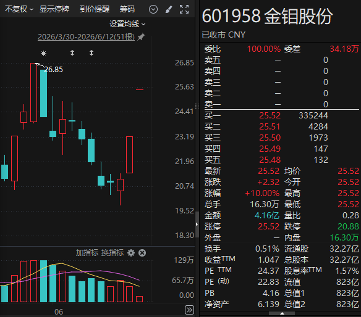Screen dimensions: 361x317
Task: Pin the date range with pushpin icon
Action: (141, 37)
